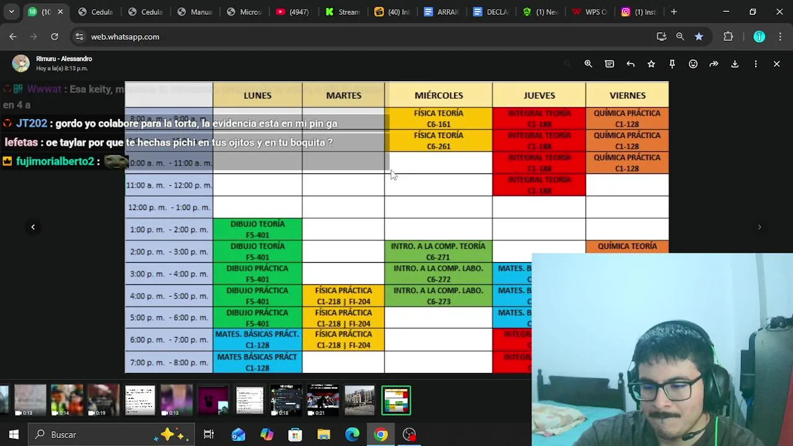The height and width of the screenshot is (446, 793).
Task: Open File Explorer from taskbar
Action: (x=324, y=435)
